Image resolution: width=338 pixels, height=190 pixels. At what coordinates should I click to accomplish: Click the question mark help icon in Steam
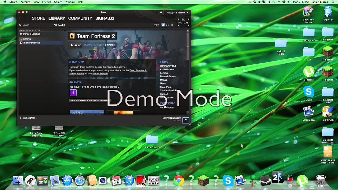(x=186, y=121)
